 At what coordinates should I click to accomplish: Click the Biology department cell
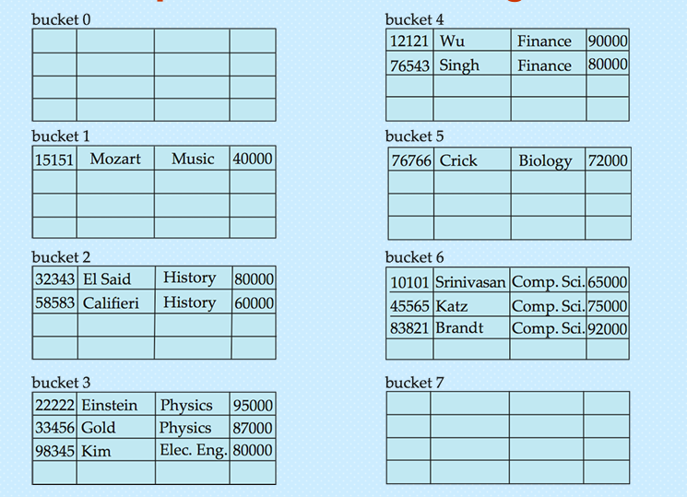pyautogui.click(x=545, y=160)
